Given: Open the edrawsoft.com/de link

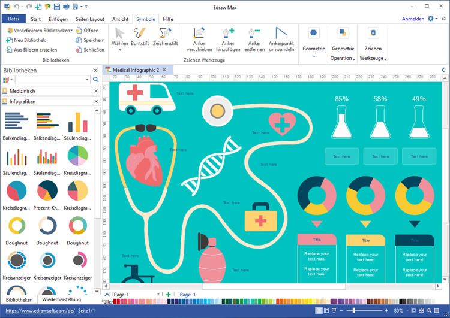Looking at the screenshot, I should (40, 311).
